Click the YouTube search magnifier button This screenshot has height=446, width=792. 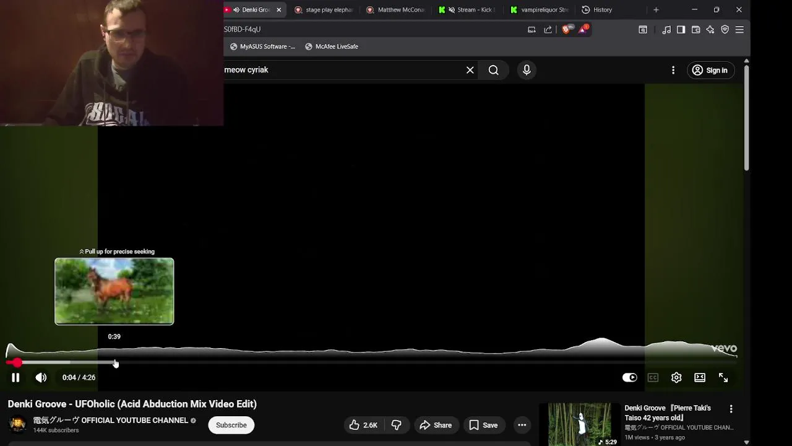pyautogui.click(x=493, y=70)
